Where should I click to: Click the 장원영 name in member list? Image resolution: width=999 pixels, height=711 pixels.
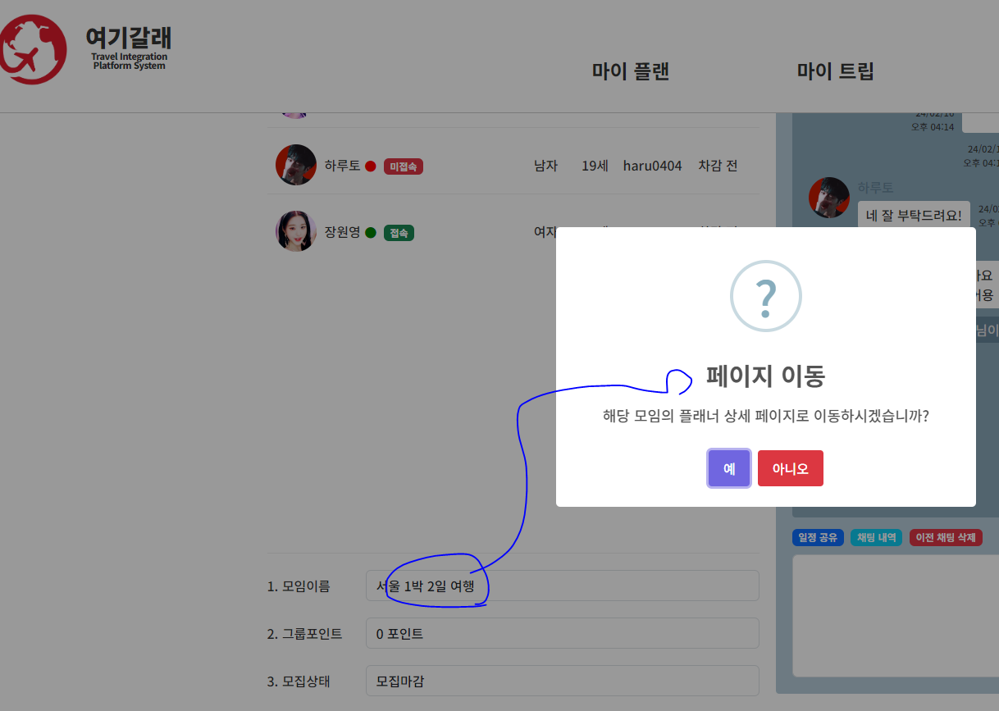click(x=342, y=232)
